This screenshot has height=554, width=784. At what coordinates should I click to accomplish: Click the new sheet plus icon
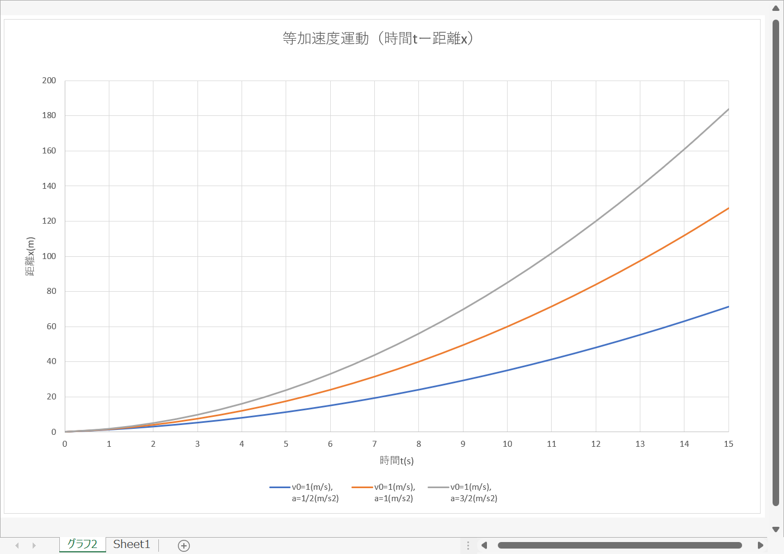[x=184, y=545]
